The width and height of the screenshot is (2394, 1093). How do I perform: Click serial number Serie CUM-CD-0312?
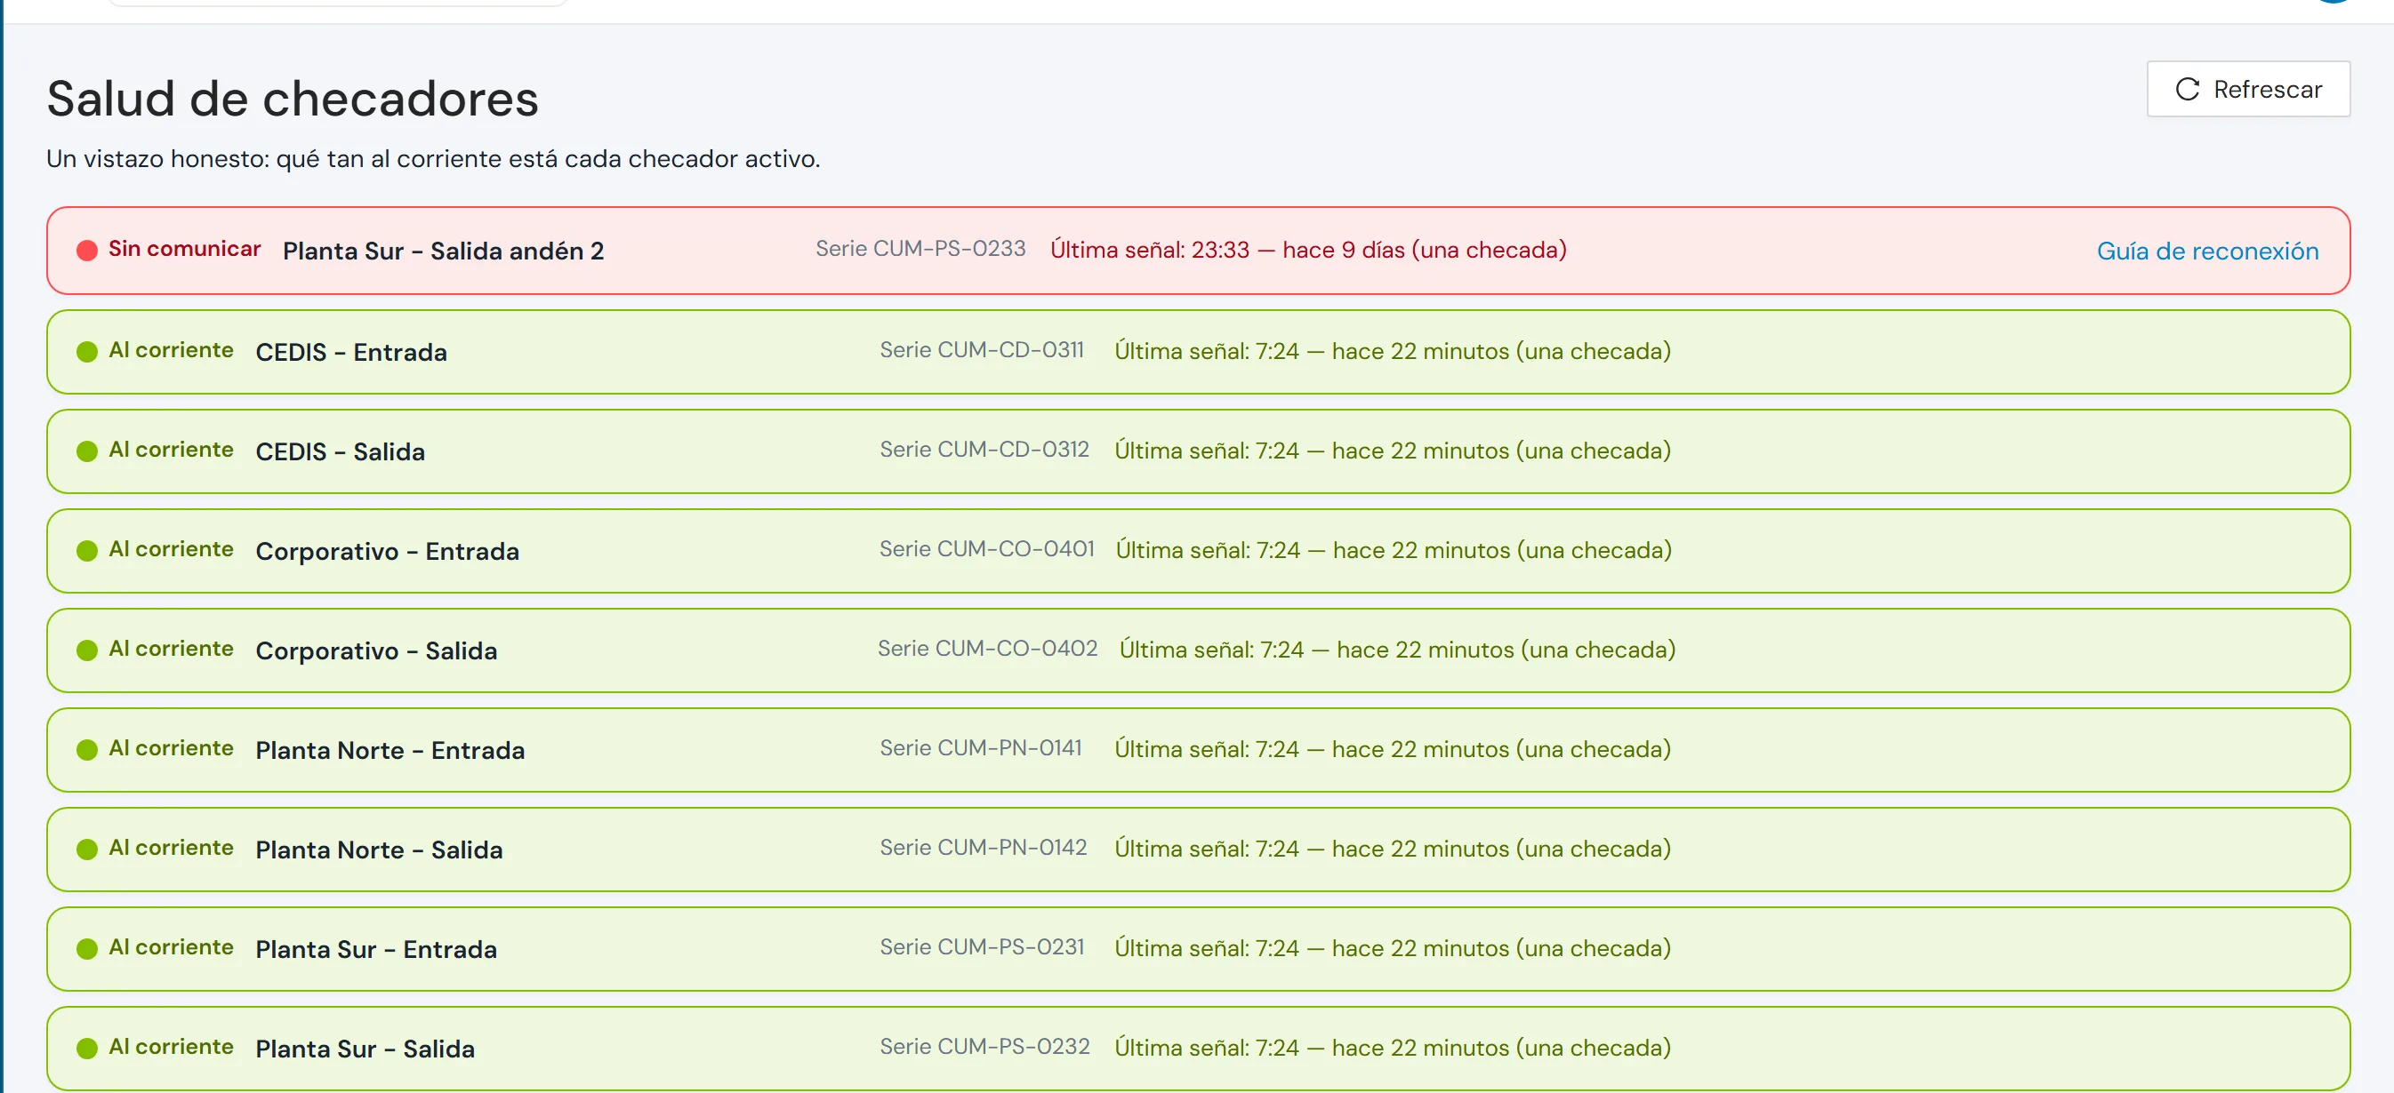click(984, 450)
